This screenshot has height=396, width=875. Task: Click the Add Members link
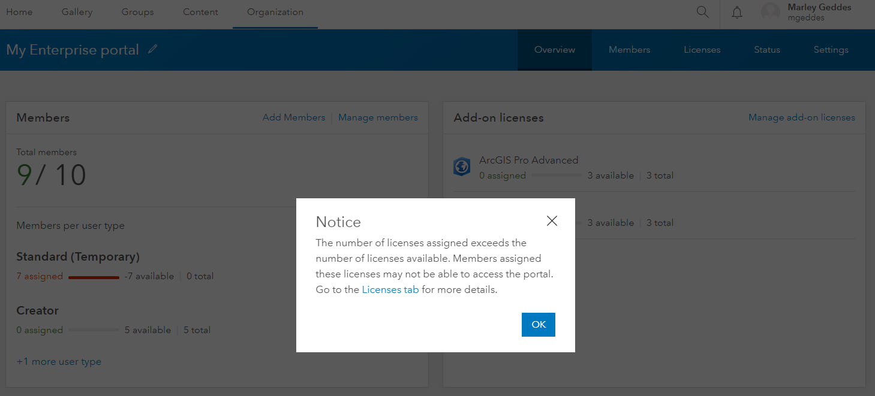[x=294, y=117]
